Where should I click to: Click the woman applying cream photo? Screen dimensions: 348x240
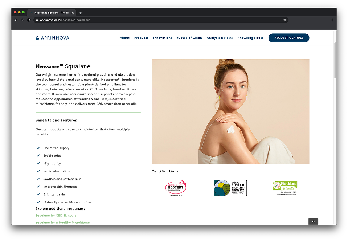tap(230, 111)
